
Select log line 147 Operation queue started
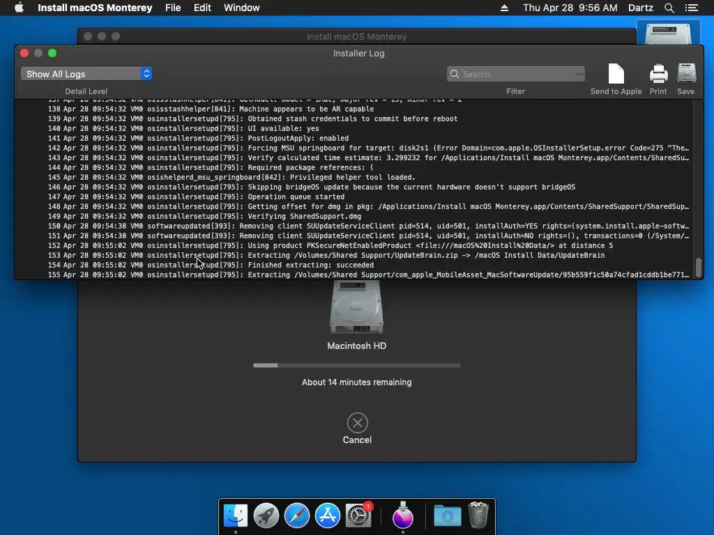(x=355, y=197)
